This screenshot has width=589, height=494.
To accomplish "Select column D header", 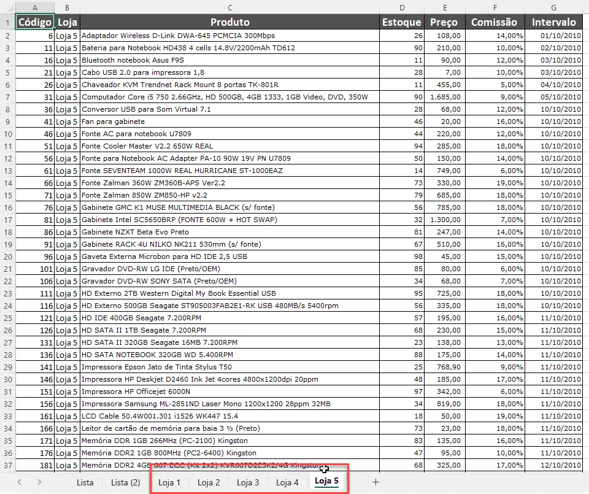I will 402,7.
